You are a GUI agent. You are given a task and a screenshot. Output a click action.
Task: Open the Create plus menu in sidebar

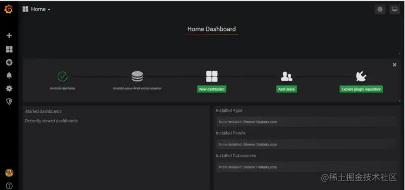pos(9,35)
